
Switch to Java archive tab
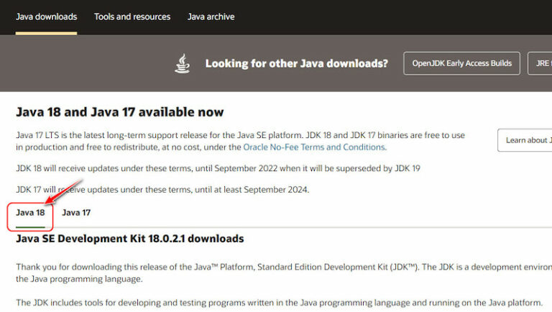click(211, 17)
